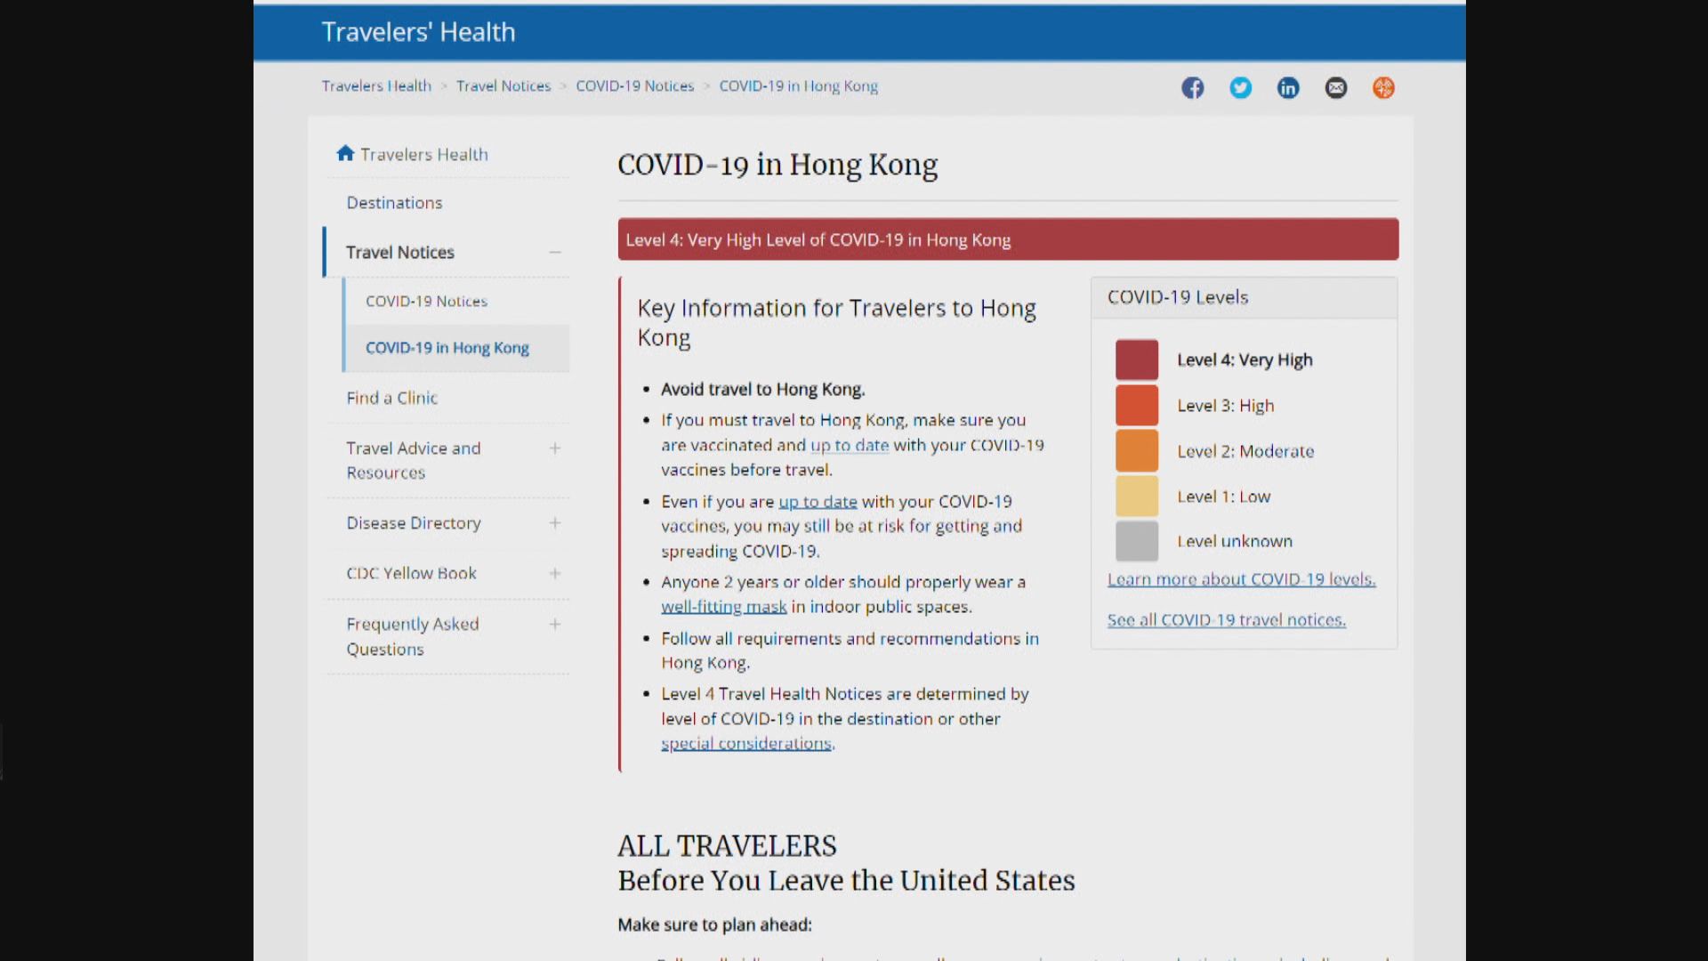This screenshot has height=961, width=1708.
Task: Click 'Level 1: Low' legend label
Action: click(1223, 497)
